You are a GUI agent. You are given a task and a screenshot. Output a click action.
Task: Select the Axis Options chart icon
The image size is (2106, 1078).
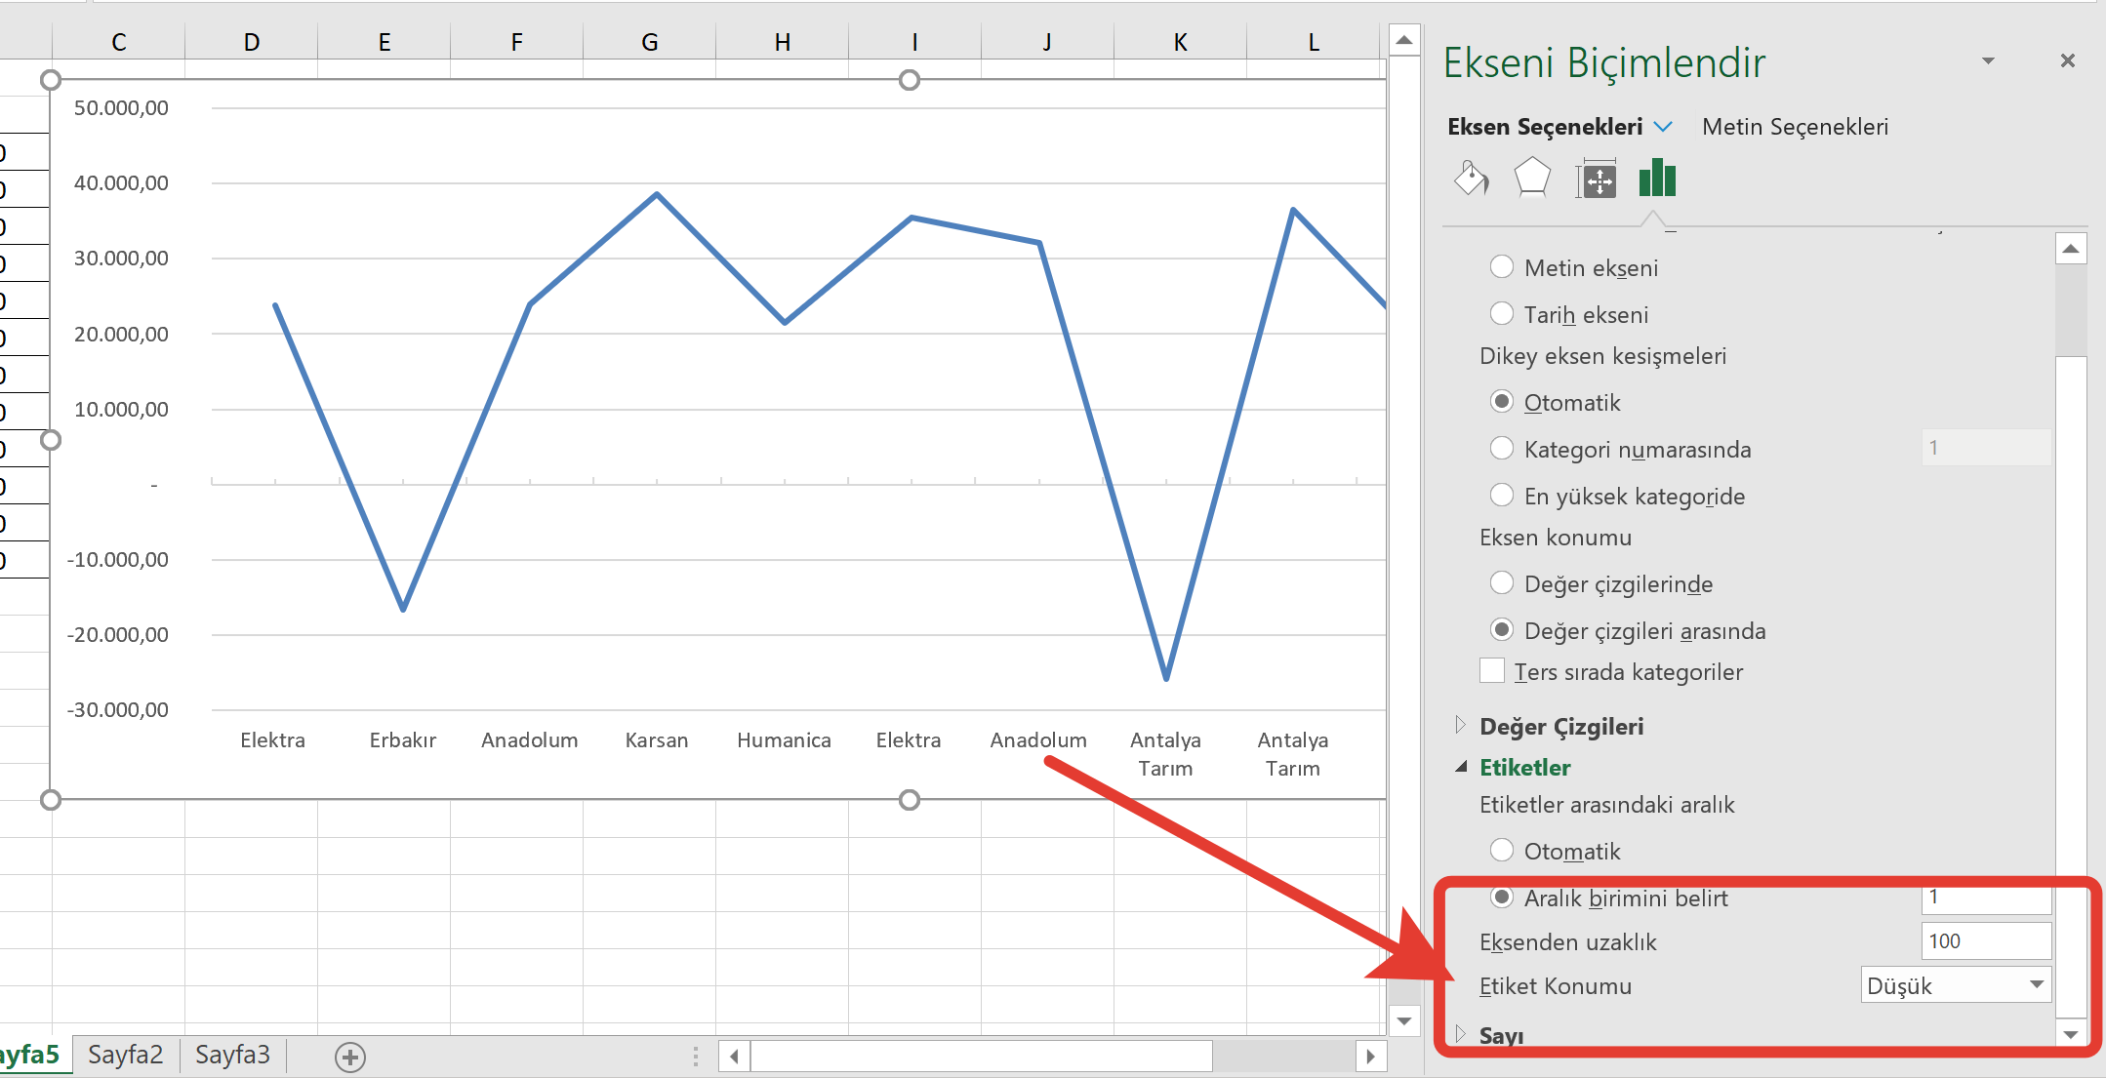coord(1656,179)
